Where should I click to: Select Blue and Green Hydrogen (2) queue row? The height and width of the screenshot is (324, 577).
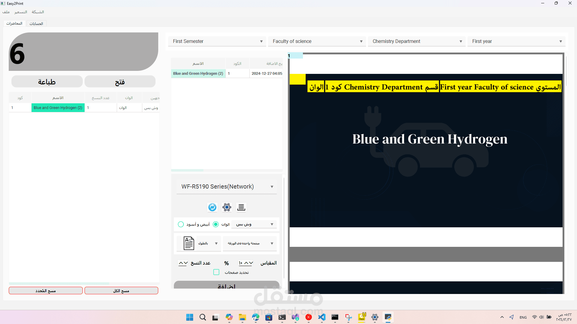[58, 108]
